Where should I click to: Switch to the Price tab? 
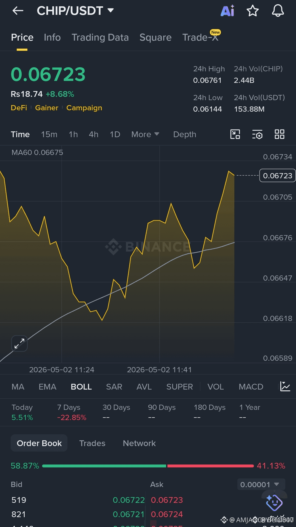[x=22, y=37]
